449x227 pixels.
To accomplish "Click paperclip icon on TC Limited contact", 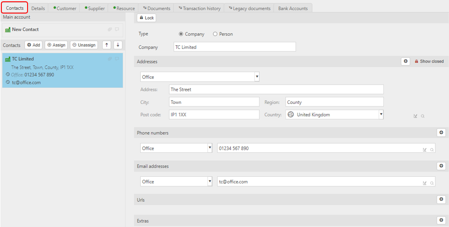I will coord(110,59).
